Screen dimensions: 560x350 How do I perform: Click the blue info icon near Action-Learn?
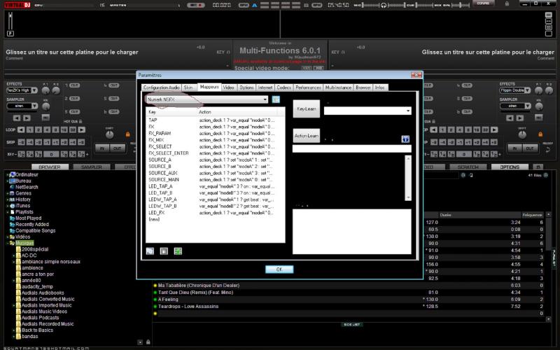(x=405, y=139)
